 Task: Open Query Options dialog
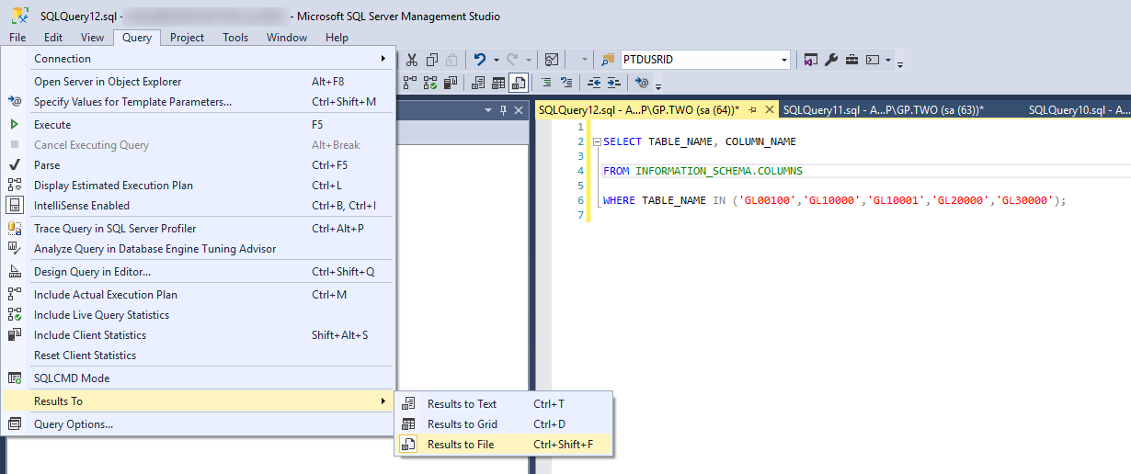198,424
